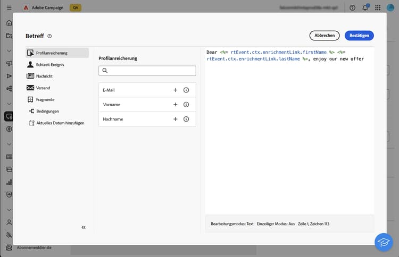Expand the sidebar chevron below message center icon
Image resolution: width=399 pixels, height=257 pixels.
(9, 144)
